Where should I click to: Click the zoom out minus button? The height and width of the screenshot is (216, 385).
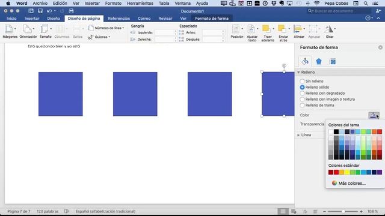(324, 211)
